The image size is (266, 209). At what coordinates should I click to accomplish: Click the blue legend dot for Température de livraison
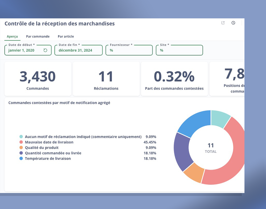pos(21,158)
